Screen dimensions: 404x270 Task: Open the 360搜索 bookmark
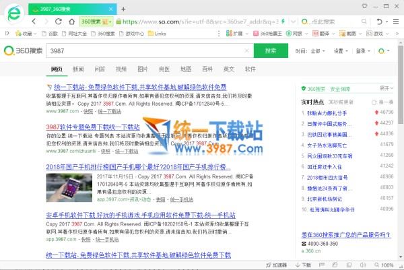click(103, 34)
